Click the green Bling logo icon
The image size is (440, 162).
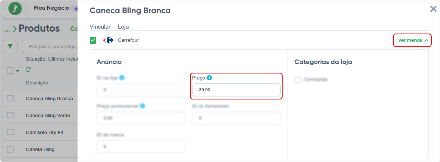click(x=15, y=9)
